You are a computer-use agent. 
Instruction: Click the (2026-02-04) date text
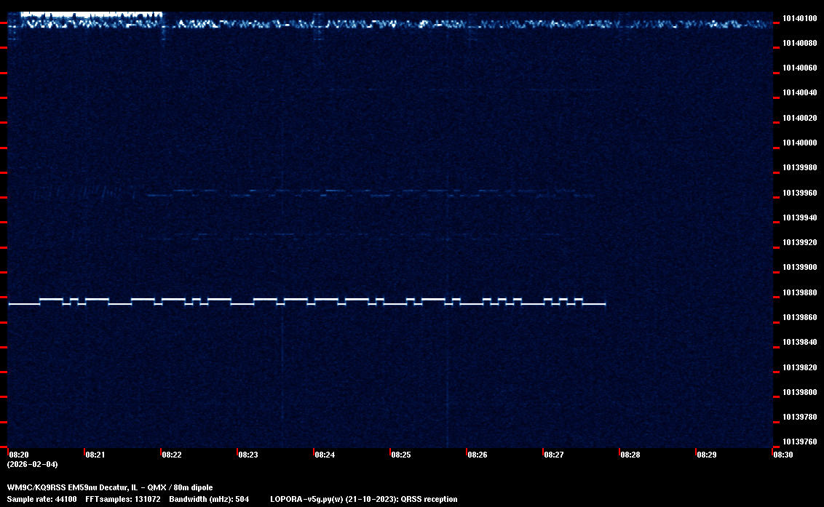click(32, 464)
